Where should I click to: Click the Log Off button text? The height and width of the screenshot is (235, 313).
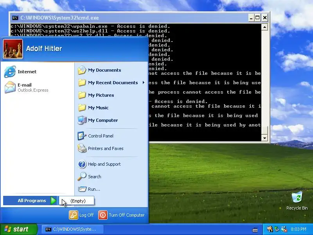[x=86, y=215]
